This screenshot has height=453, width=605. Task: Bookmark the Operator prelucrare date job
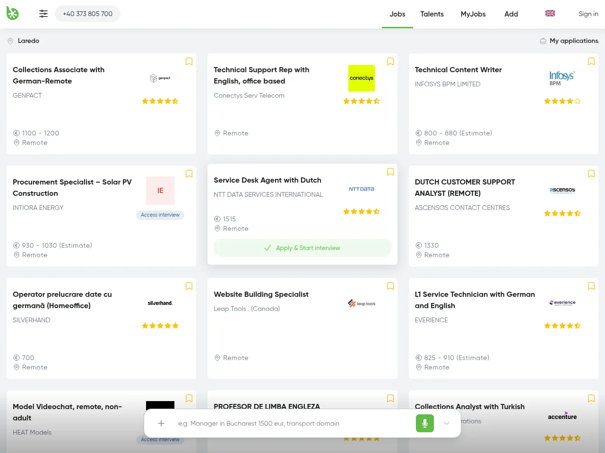tap(189, 286)
